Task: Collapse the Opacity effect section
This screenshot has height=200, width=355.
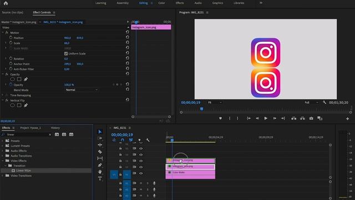Action: point(3,74)
